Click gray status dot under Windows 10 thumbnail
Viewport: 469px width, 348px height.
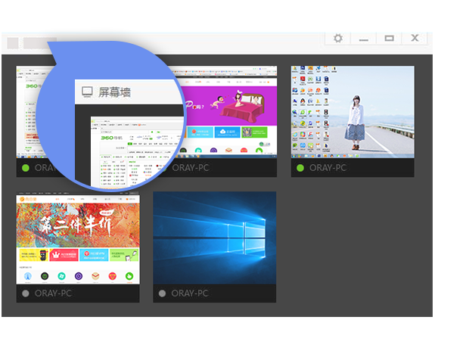(x=163, y=294)
